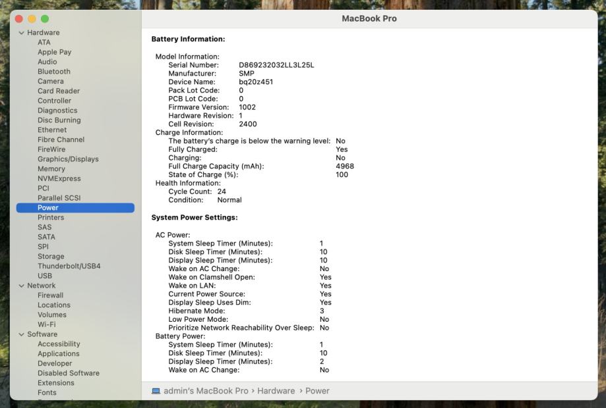Open Extensions under Software

(x=56, y=383)
